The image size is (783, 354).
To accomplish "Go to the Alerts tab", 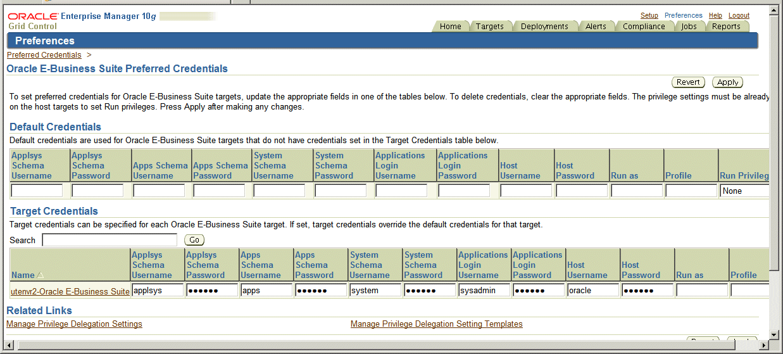I will tap(596, 26).
